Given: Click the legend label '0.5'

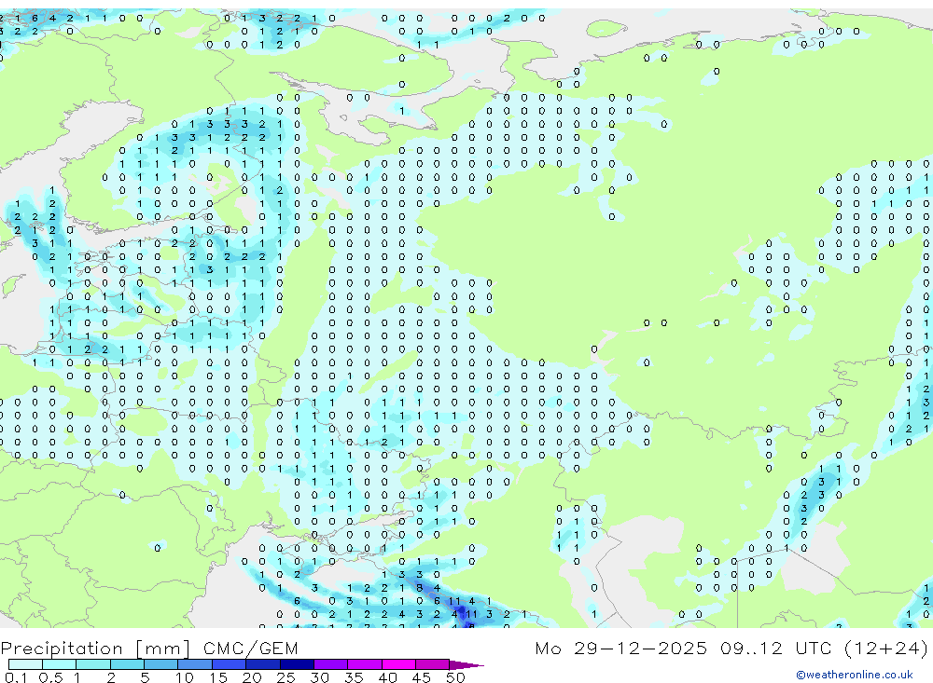Looking at the screenshot, I should (x=51, y=677).
